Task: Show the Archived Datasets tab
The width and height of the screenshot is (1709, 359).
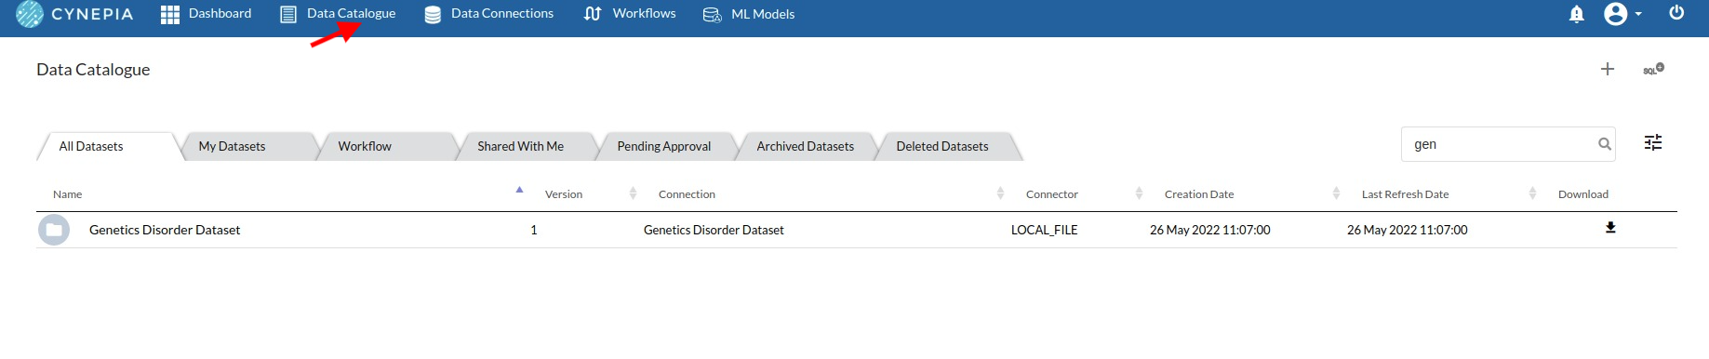Action: coord(806,146)
